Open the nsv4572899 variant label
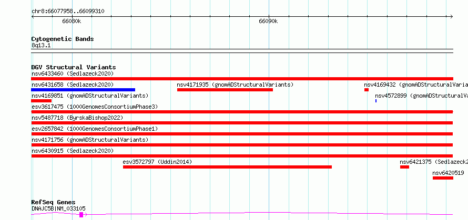The height and width of the screenshot is (220, 468). click(421, 96)
